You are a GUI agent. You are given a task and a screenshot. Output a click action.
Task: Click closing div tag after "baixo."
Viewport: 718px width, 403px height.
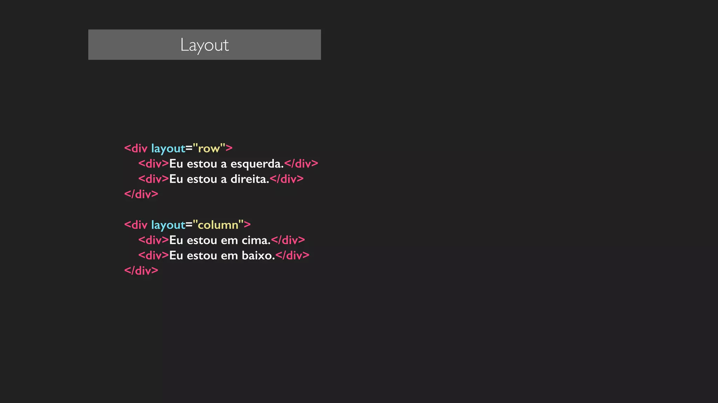pos(292,255)
